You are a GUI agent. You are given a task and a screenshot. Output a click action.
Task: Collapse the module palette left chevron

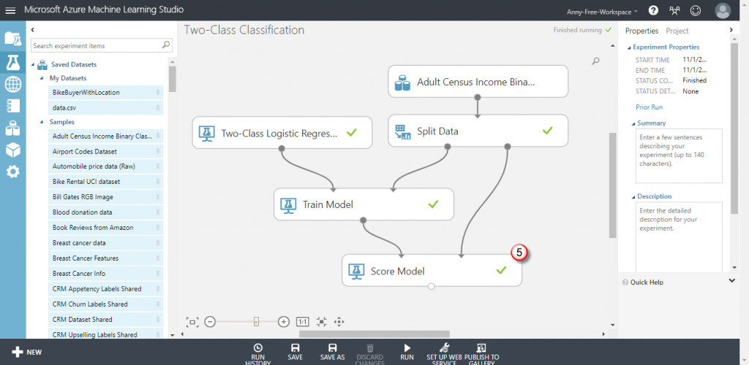tap(32, 29)
